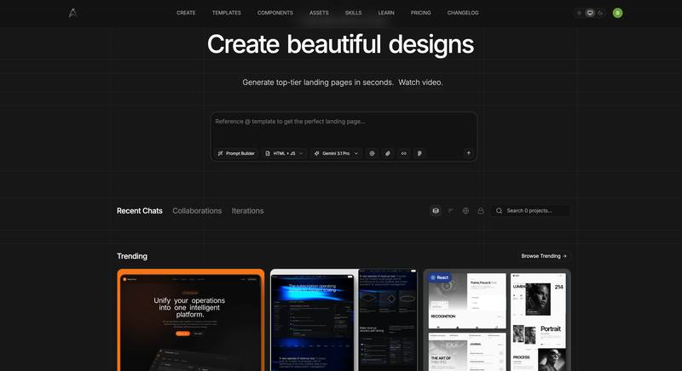Click the app logo in the header
682x371 pixels.
point(72,13)
